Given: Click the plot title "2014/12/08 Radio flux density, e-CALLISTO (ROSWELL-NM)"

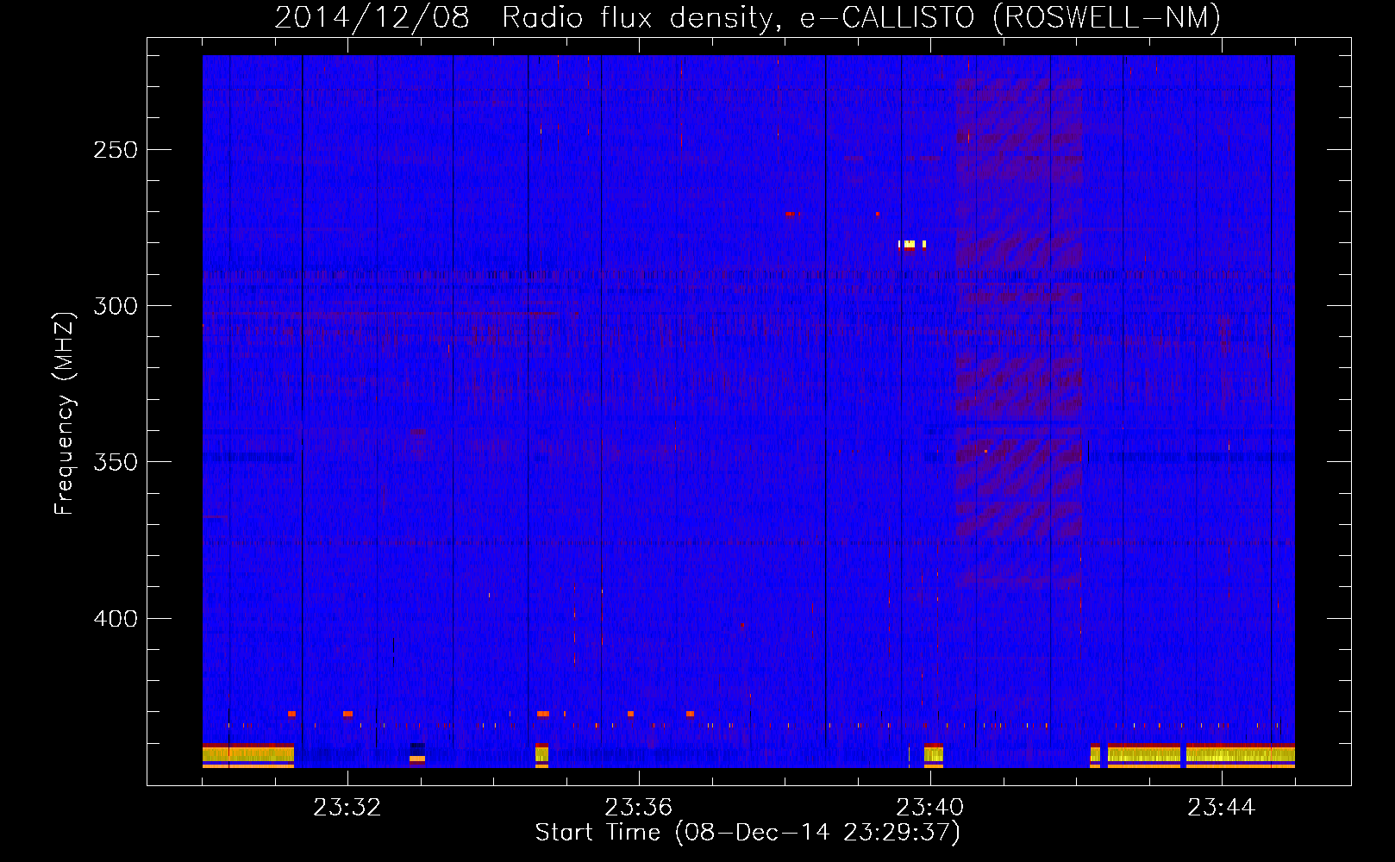Looking at the screenshot, I should point(748,17).
